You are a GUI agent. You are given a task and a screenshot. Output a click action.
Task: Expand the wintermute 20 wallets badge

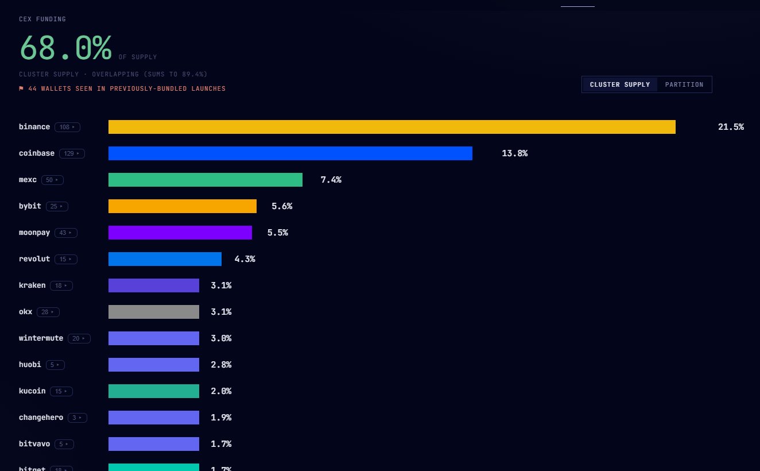click(x=79, y=338)
